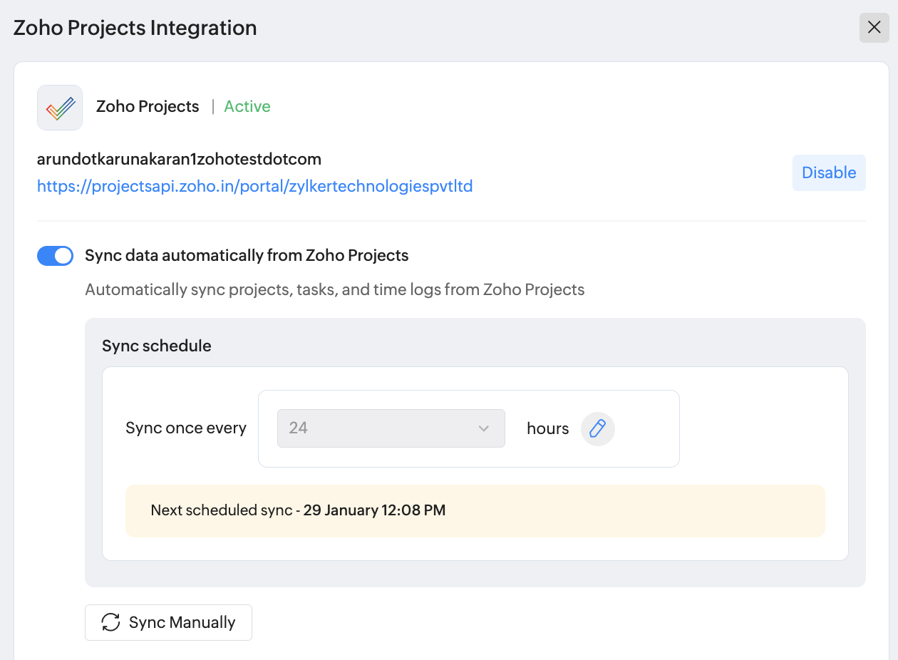898x660 pixels.
Task: Click the circular arrows sync icon
Action: 110,622
